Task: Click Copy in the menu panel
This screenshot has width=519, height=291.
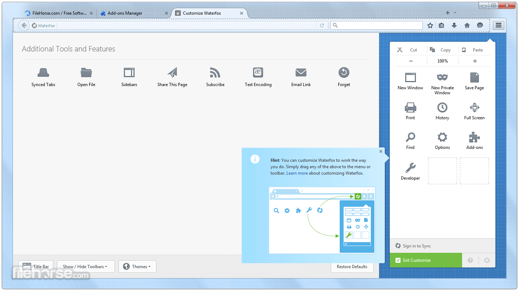Action: [442, 50]
